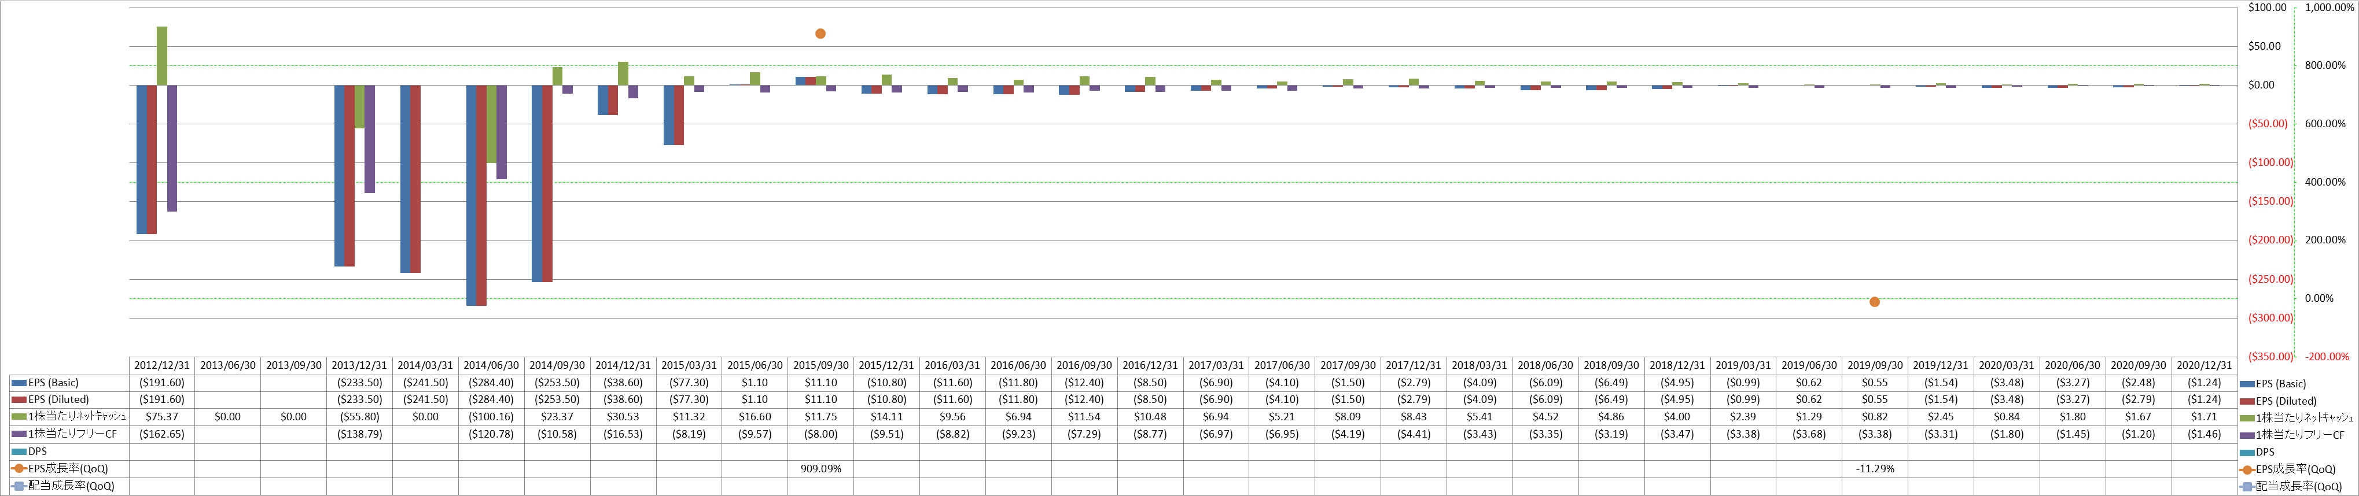Click the orange 909.09% EPS growth marker
Image resolution: width=2359 pixels, height=496 pixels.
coord(820,34)
